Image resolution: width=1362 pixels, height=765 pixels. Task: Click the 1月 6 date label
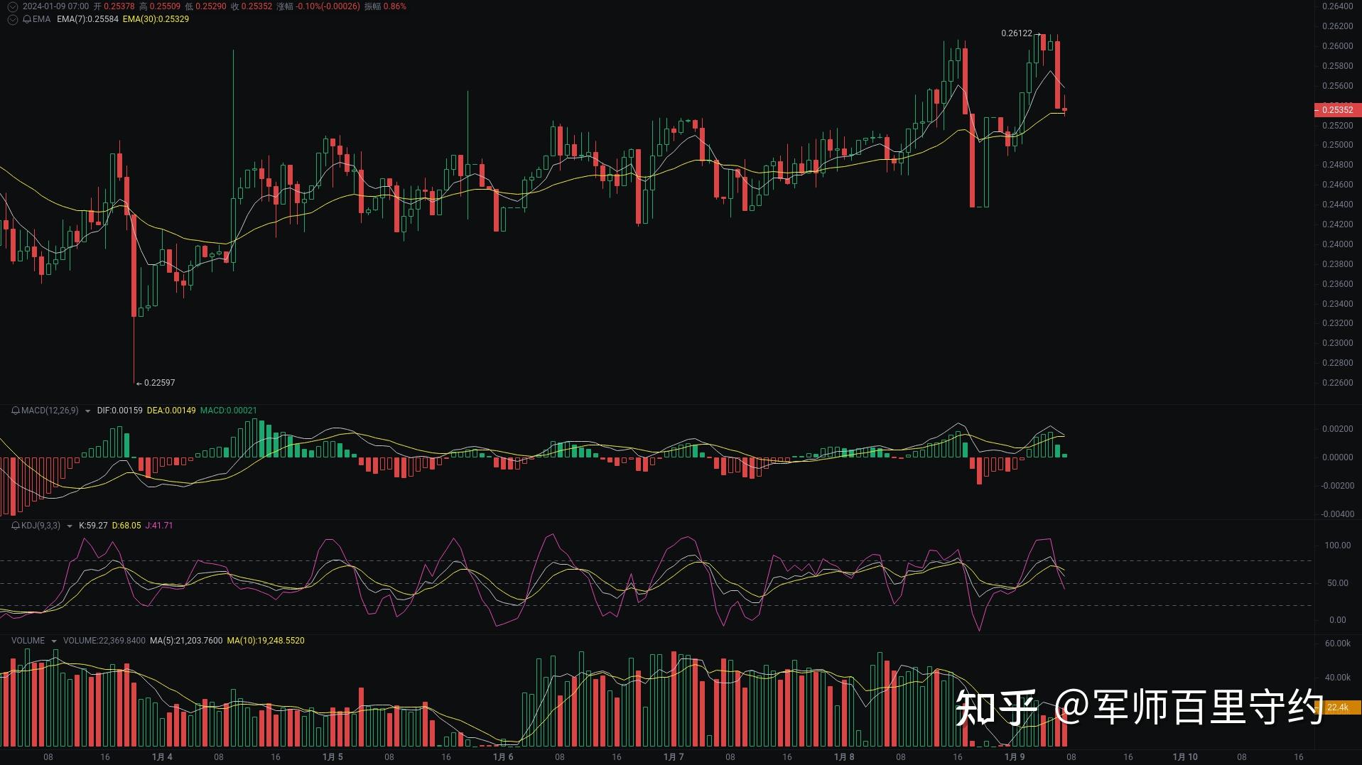click(503, 757)
